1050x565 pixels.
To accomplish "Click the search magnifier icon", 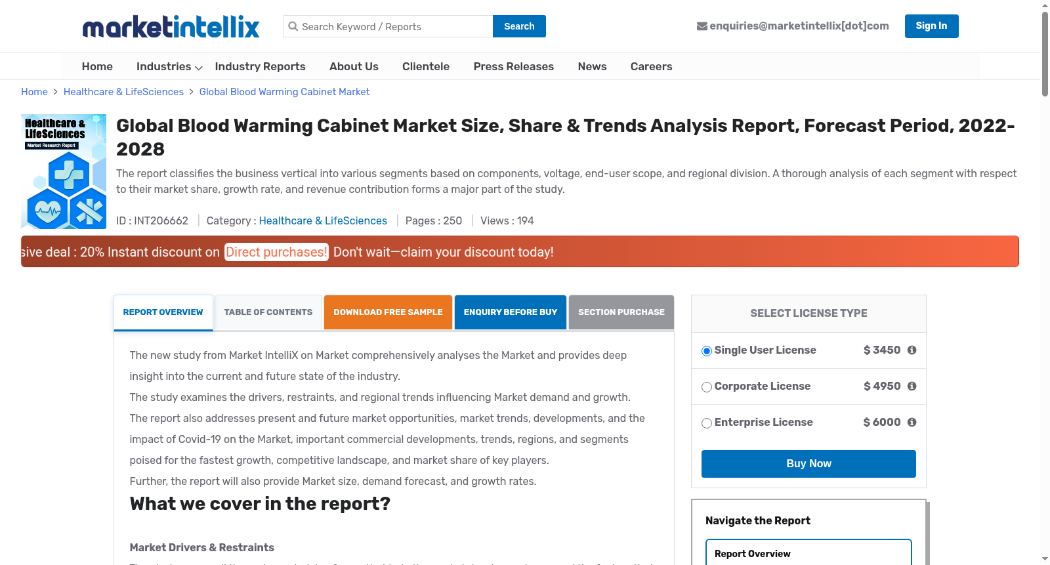I will click(293, 26).
